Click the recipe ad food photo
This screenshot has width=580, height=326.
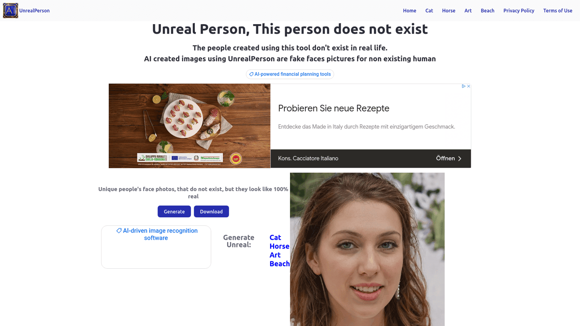click(189, 126)
